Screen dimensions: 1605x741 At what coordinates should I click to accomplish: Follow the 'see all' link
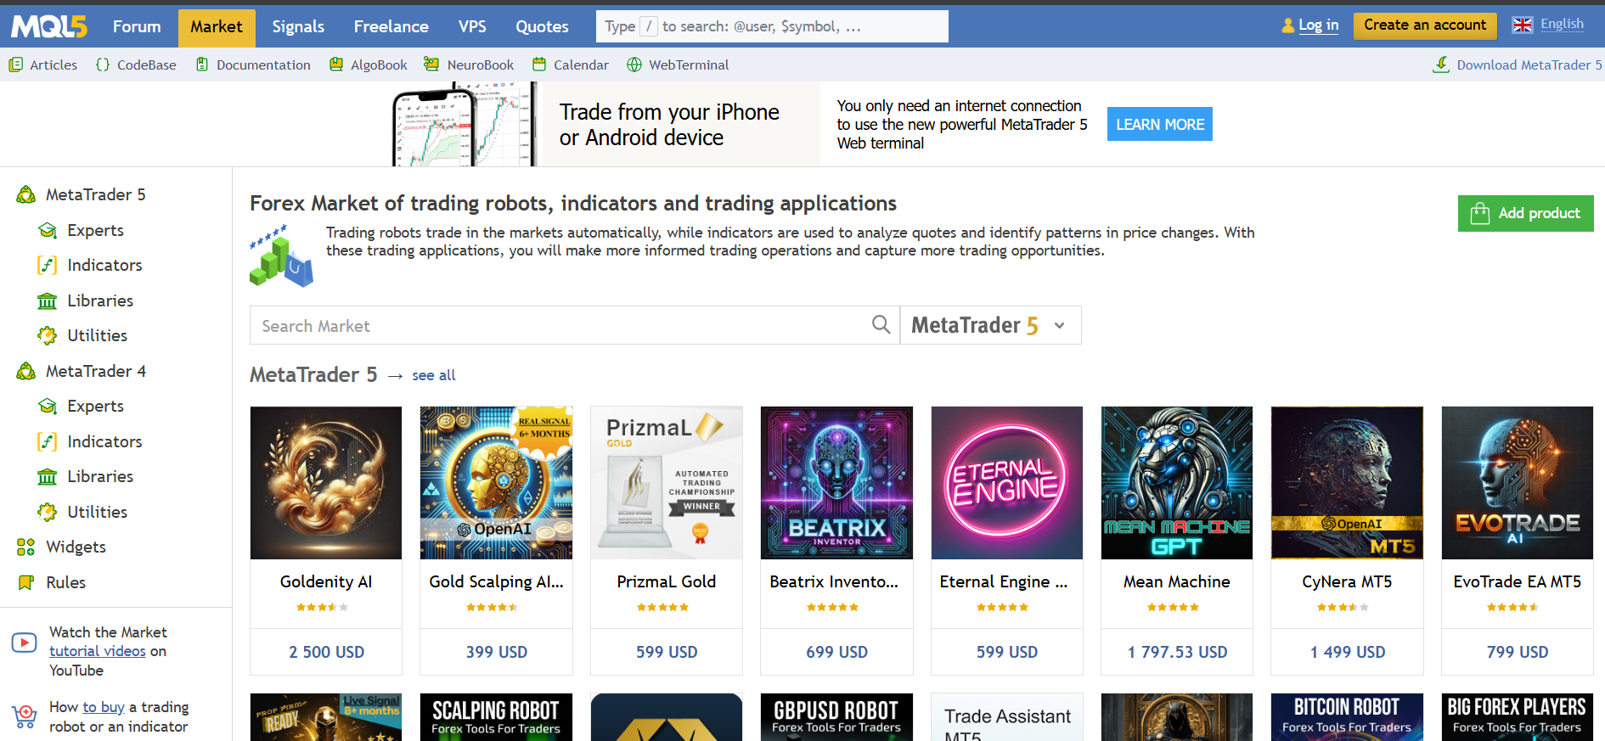click(433, 375)
